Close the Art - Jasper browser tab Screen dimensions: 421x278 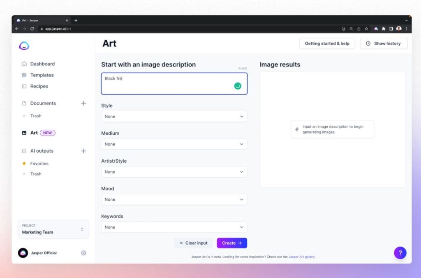(x=67, y=21)
